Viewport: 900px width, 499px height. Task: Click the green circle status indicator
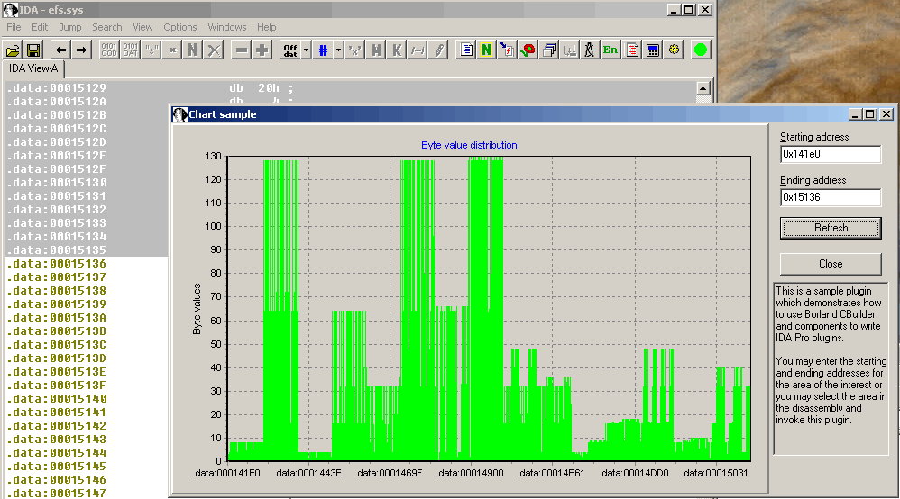(x=701, y=50)
